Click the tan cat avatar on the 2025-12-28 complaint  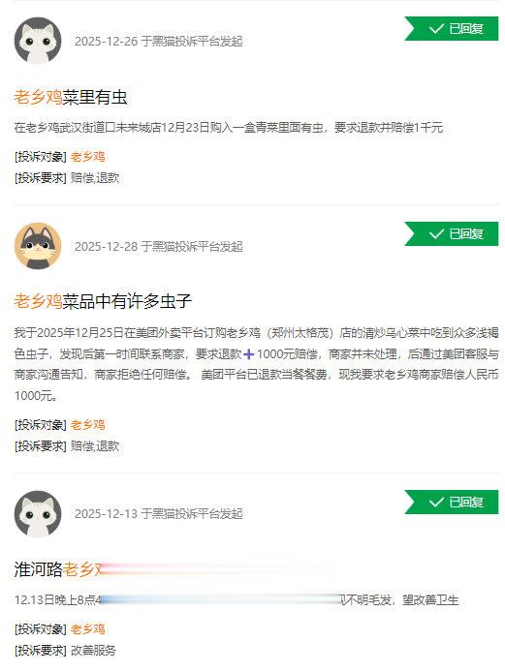tap(38, 246)
